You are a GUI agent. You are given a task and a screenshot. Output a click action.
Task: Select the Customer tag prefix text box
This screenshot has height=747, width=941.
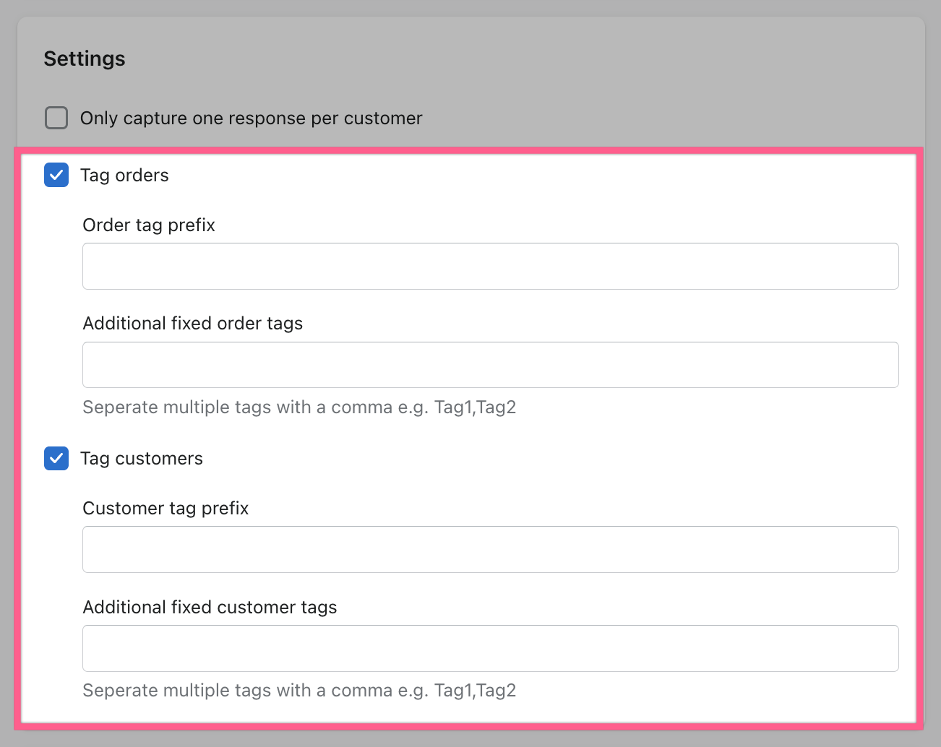tap(490, 550)
